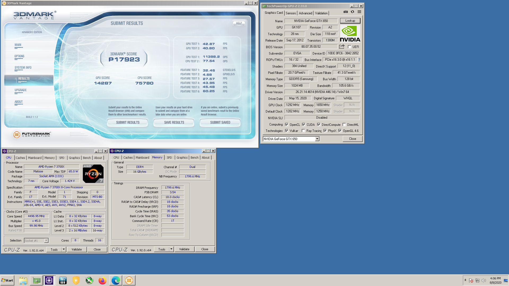509x286 pixels.
Task: Toggle the OpenGL 4.6 checkbox
Action: tap(340, 131)
